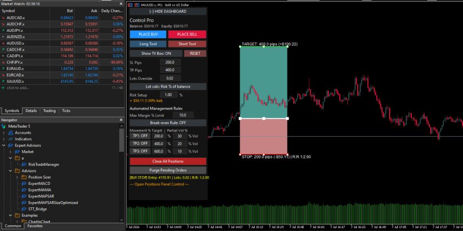The image size is (463, 231).
Task: Select the Favorites tab in Navigator
Action: coord(35,226)
